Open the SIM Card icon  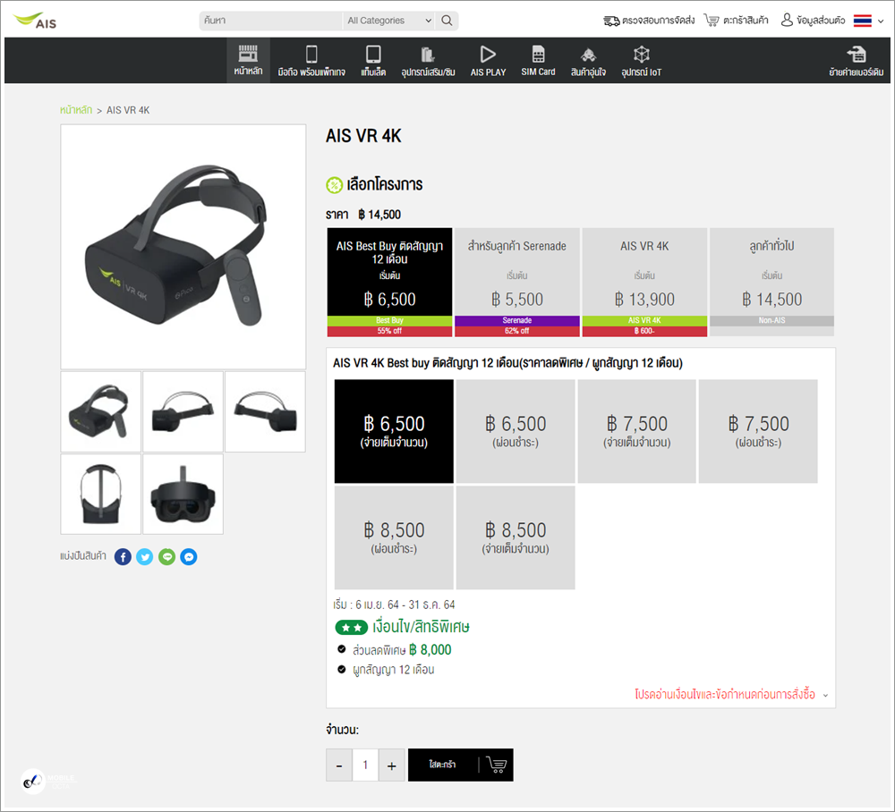click(538, 55)
